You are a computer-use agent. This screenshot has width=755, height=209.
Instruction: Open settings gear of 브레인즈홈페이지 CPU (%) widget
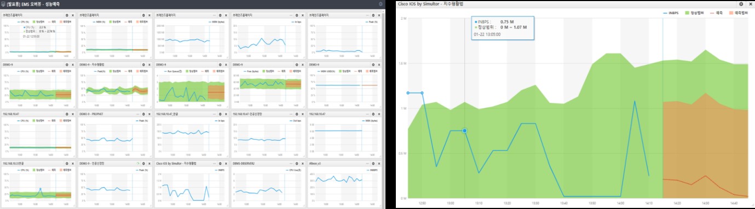click(x=66, y=15)
